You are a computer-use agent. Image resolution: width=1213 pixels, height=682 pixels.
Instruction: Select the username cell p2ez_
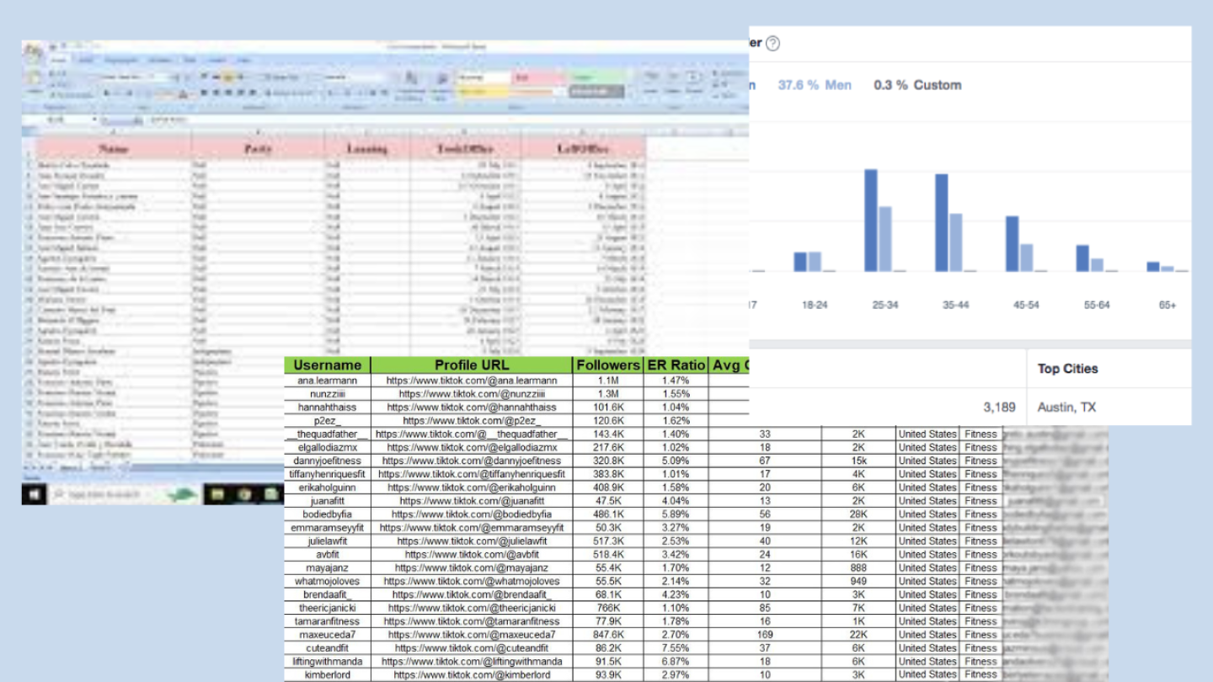328,421
